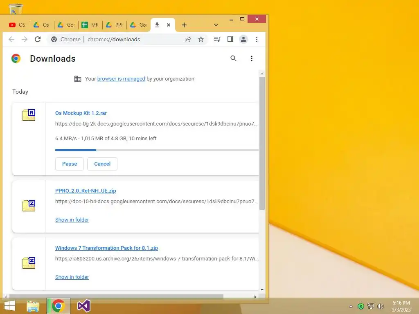Expand the tab search chevron

click(x=216, y=25)
